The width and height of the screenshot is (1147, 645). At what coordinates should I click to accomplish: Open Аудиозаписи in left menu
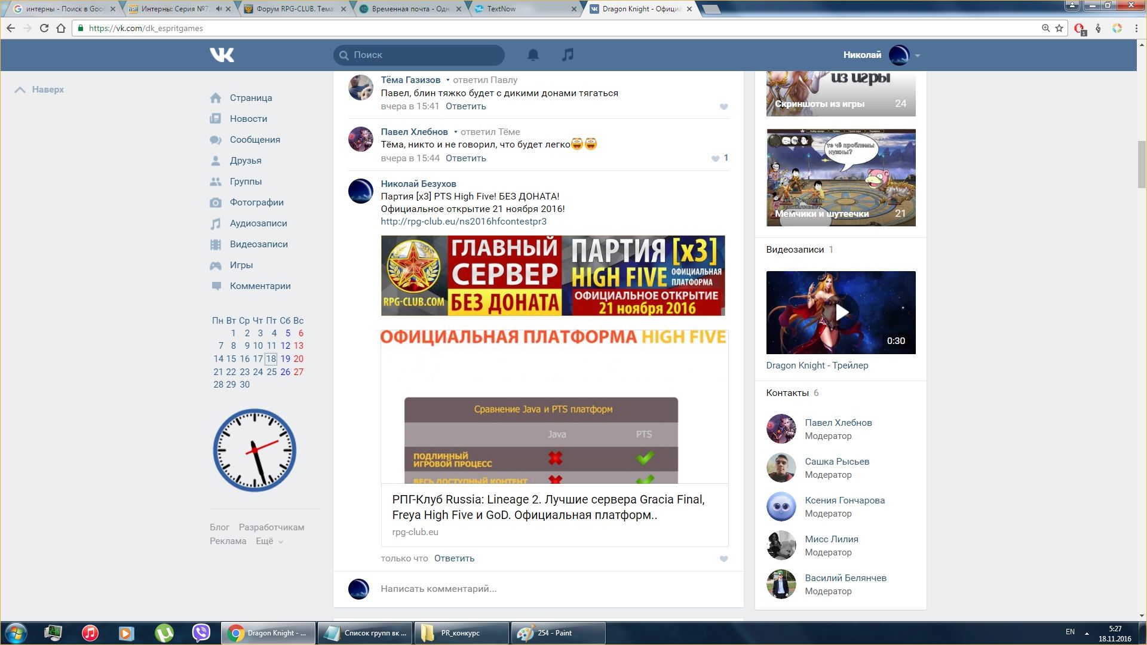(x=258, y=223)
